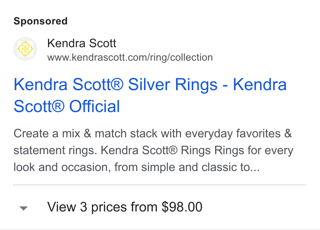Screen dimensions: 320x230
Task: Click the ring/collection part of the URL
Action: 181,57
